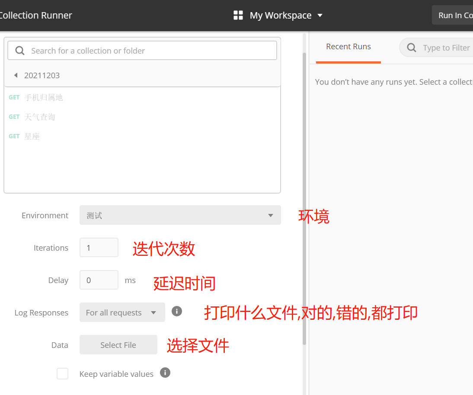Click the Keep variable values label
Image resolution: width=473 pixels, height=395 pixels.
pyautogui.click(x=116, y=374)
